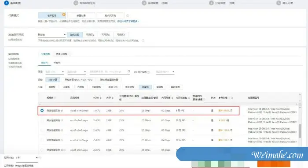Viewport: 308px width, 168px height.
Task: Click the search magnifier icon
Action: (129, 71)
